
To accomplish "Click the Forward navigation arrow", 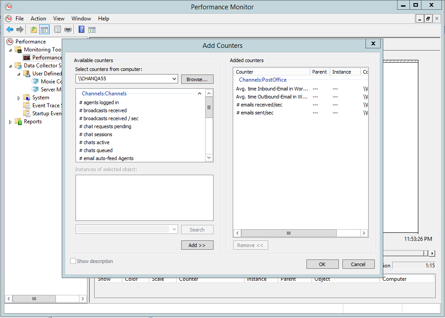I will pos(20,29).
